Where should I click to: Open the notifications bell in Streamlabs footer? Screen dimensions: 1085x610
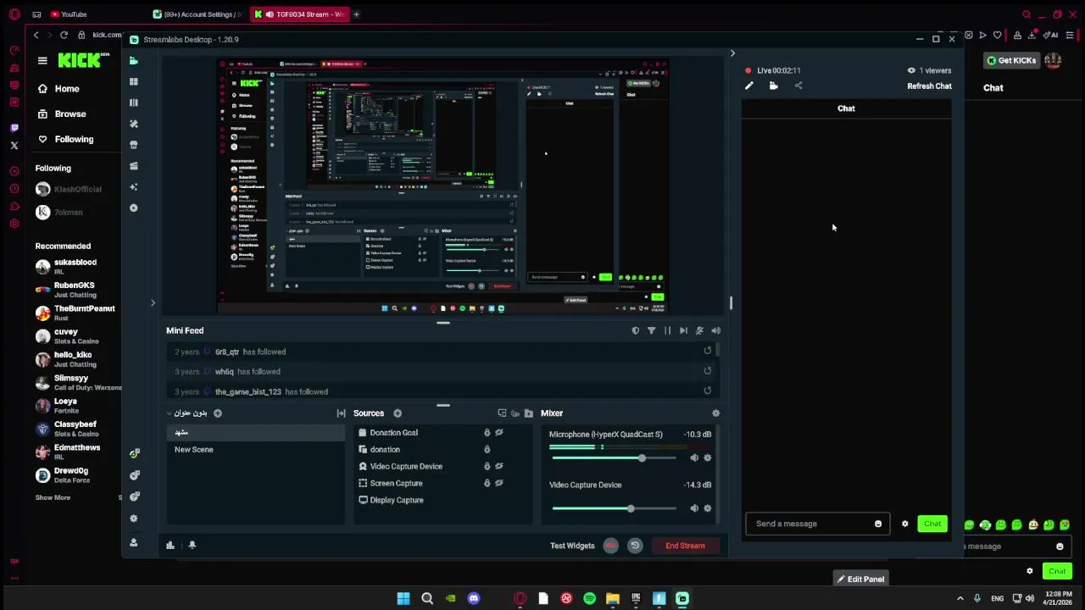[x=192, y=546]
